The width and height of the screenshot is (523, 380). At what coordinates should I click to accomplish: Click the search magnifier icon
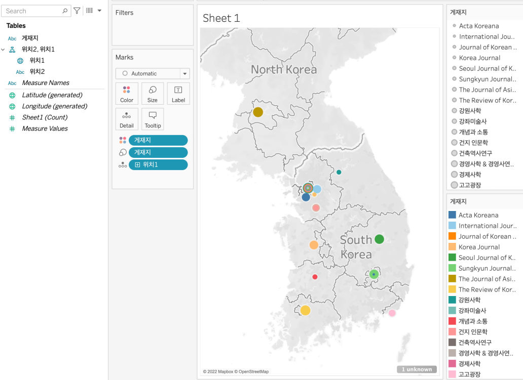[65, 11]
